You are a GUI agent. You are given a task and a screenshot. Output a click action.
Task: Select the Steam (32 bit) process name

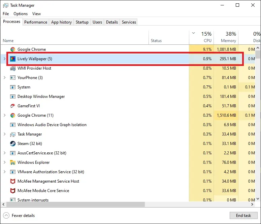[x=30, y=144]
